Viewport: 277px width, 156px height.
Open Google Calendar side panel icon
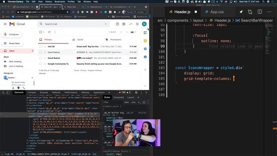click(145, 33)
